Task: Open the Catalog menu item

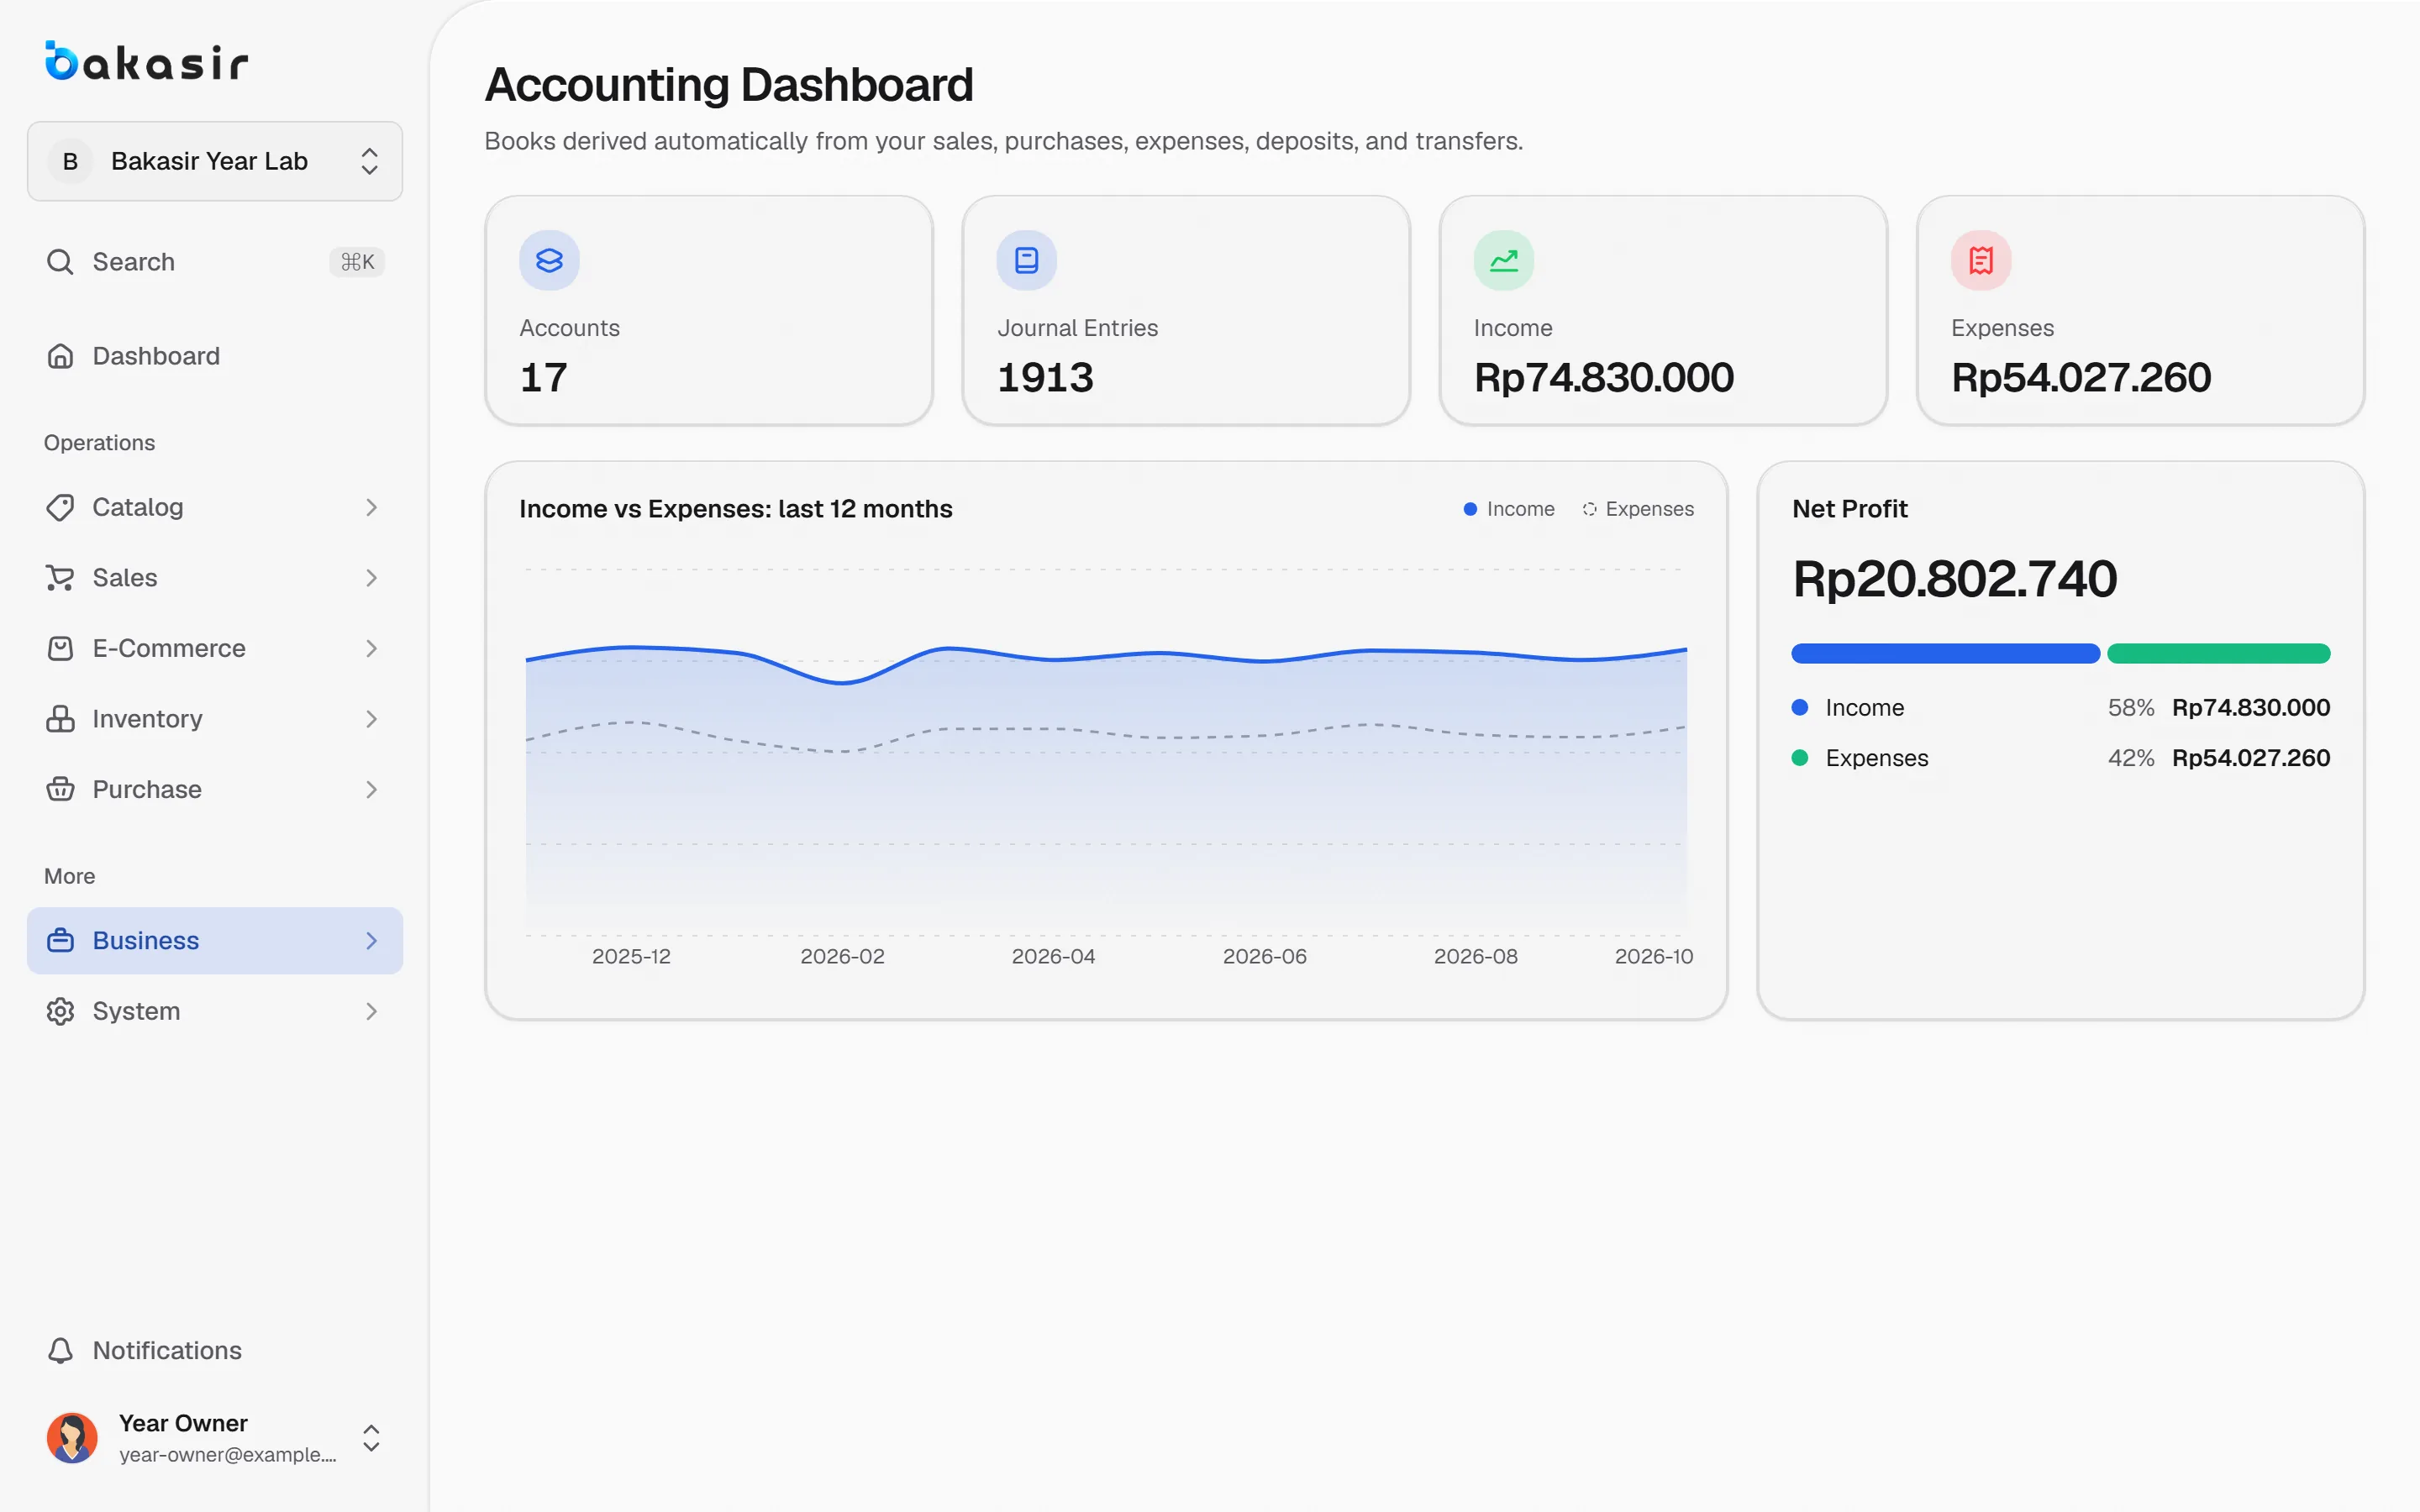Action: tap(215, 507)
